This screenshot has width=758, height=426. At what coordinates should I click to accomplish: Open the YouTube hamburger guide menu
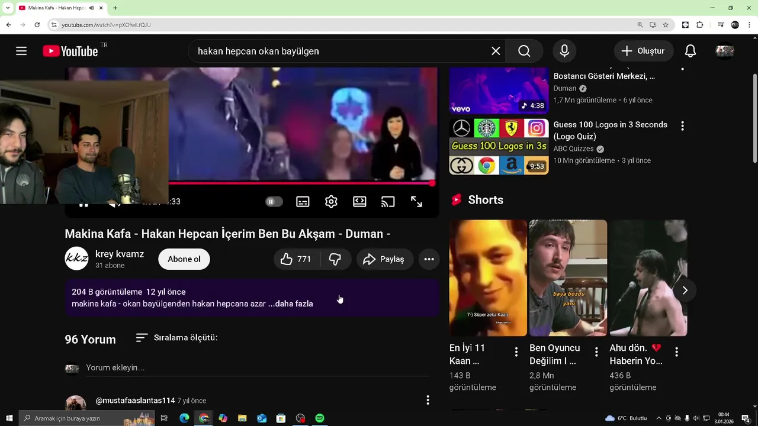(21, 51)
